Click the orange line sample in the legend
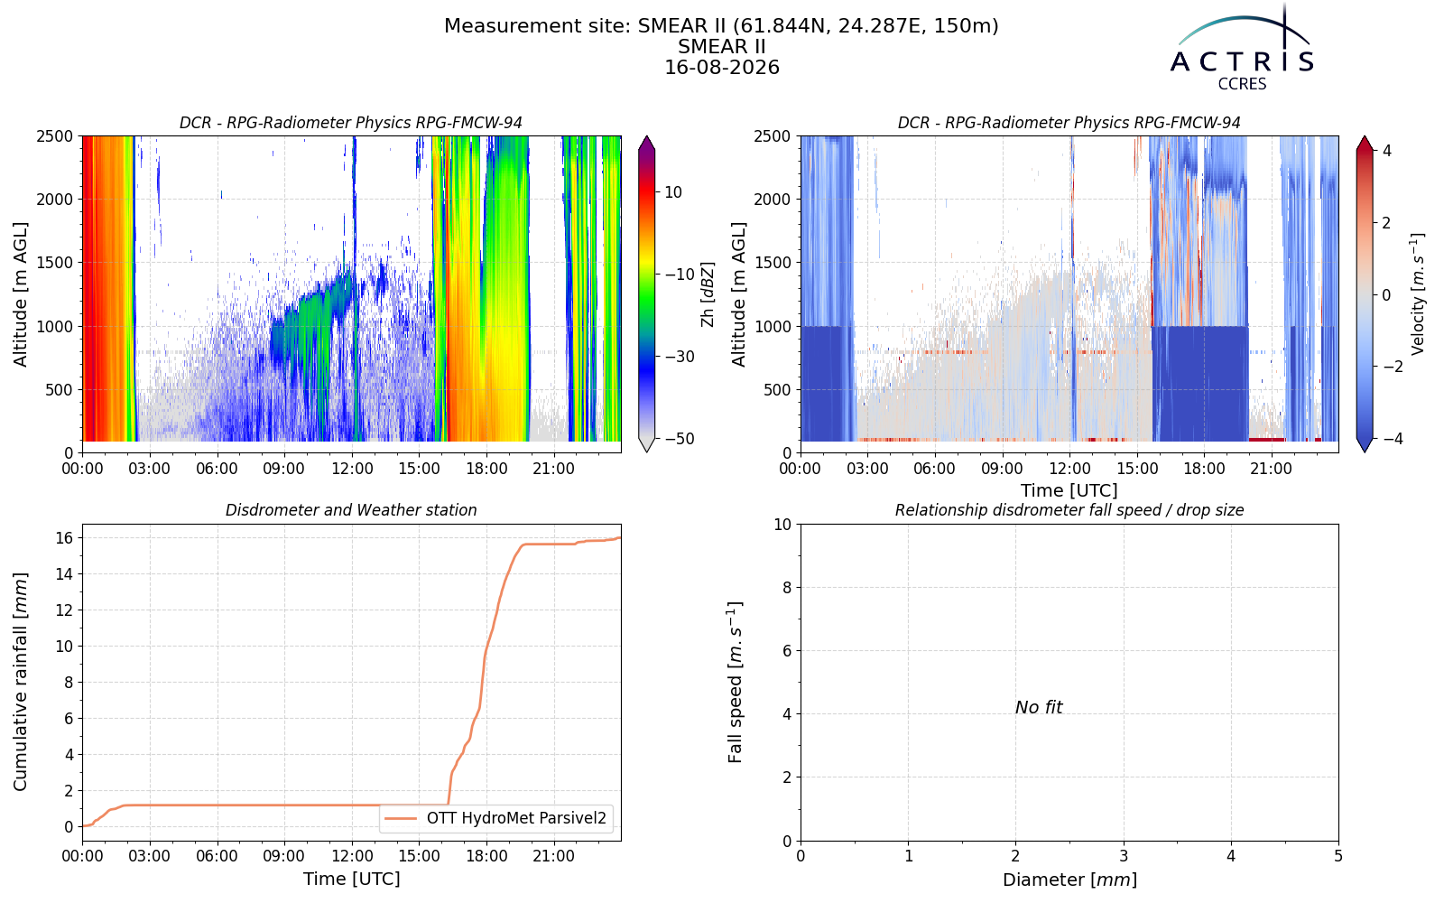The image size is (1444, 903). [x=401, y=819]
